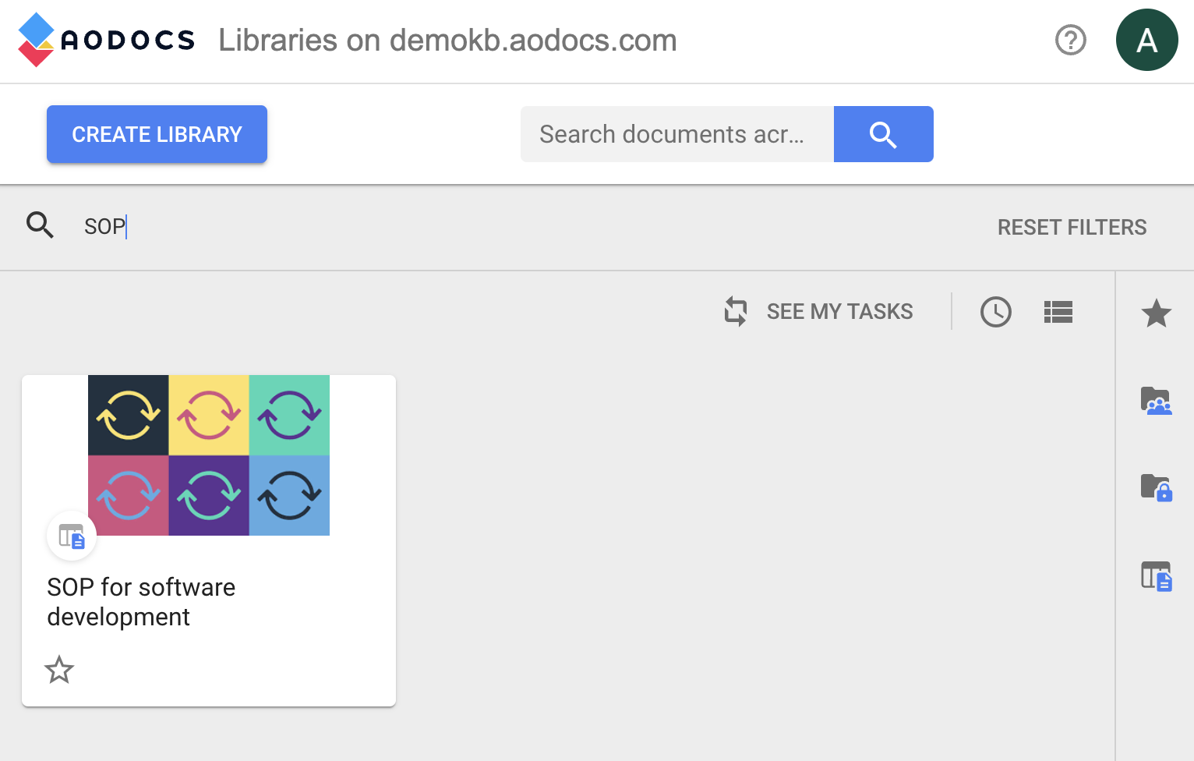Screen dimensions: 1194x761
Task: Sort libraries by recent using clock icon
Action: pyautogui.click(x=995, y=312)
